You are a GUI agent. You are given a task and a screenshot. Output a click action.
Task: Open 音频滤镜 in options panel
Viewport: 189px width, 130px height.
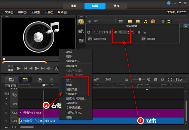[x=148, y=39]
